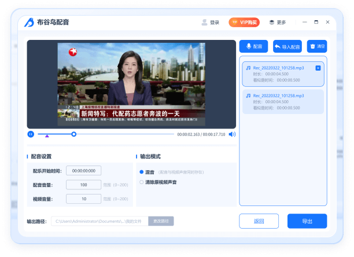Viewport: 354px width, 257px height.
Task: Click the 登录 user avatar icon
Action: 204,23
